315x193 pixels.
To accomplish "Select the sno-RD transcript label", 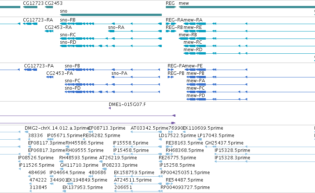I will [68, 42].
